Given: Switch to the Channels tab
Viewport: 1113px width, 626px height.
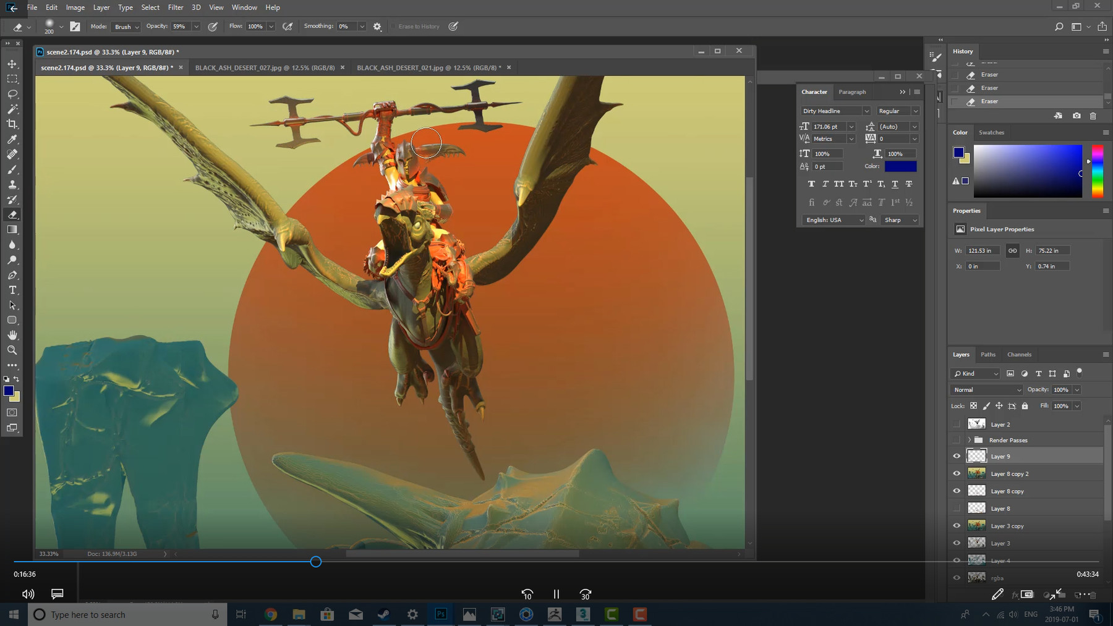Looking at the screenshot, I should pos(1019,354).
